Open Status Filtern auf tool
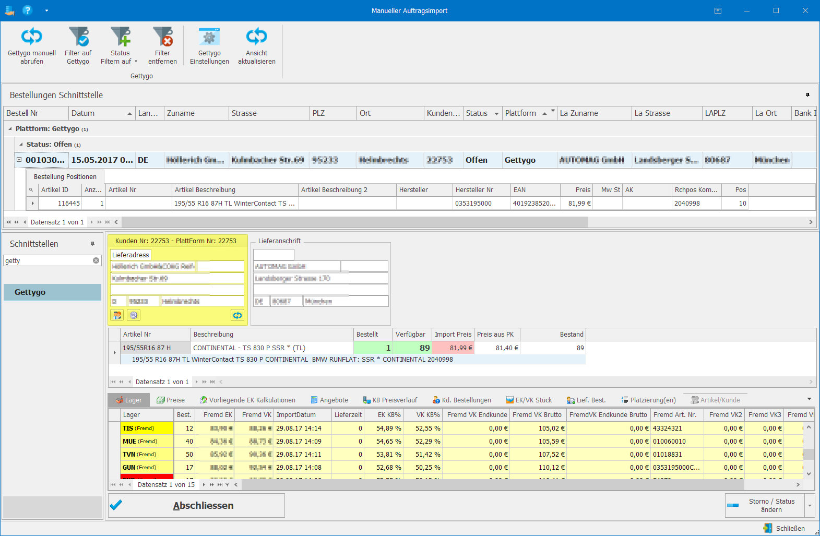This screenshot has width=820, height=536. click(120, 46)
